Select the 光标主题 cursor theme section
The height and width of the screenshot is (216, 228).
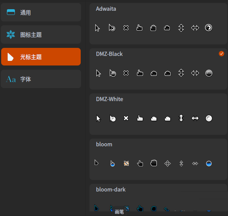(41, 57)
